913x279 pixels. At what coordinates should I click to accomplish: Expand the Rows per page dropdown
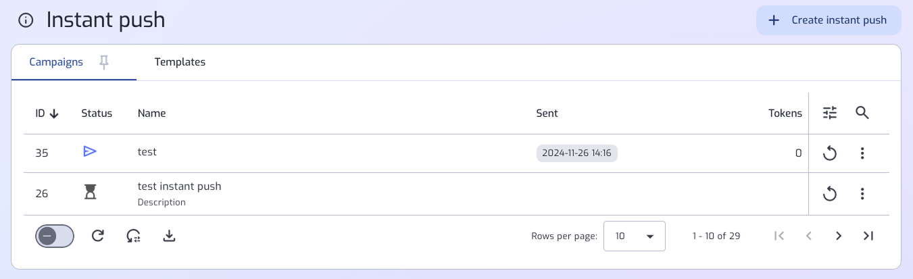[634, 236]
